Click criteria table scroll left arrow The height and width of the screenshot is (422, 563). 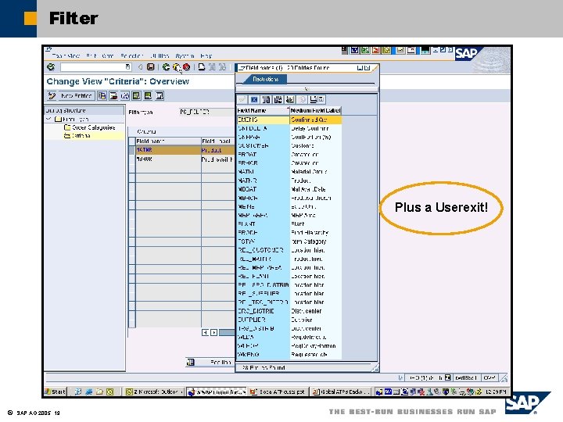pyautogui.click(x=205, y=333)
